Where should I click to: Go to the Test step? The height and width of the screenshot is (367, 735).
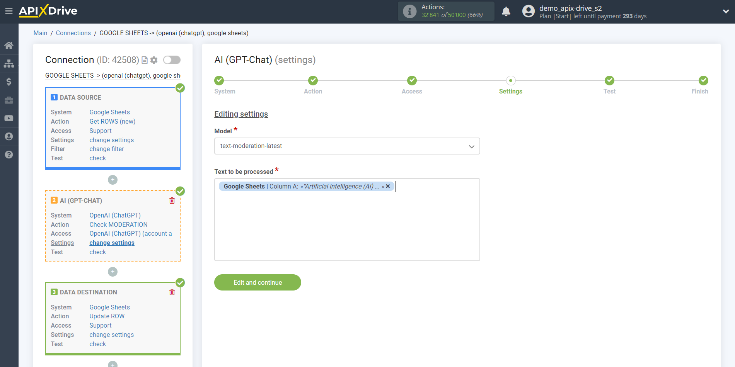[609, 80]
